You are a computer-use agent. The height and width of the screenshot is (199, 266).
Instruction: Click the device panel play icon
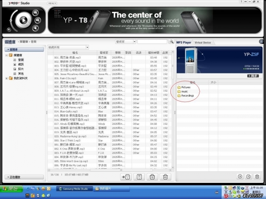click(240, 176)
